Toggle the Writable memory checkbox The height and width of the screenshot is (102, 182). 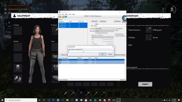click(x=92, y=44)
